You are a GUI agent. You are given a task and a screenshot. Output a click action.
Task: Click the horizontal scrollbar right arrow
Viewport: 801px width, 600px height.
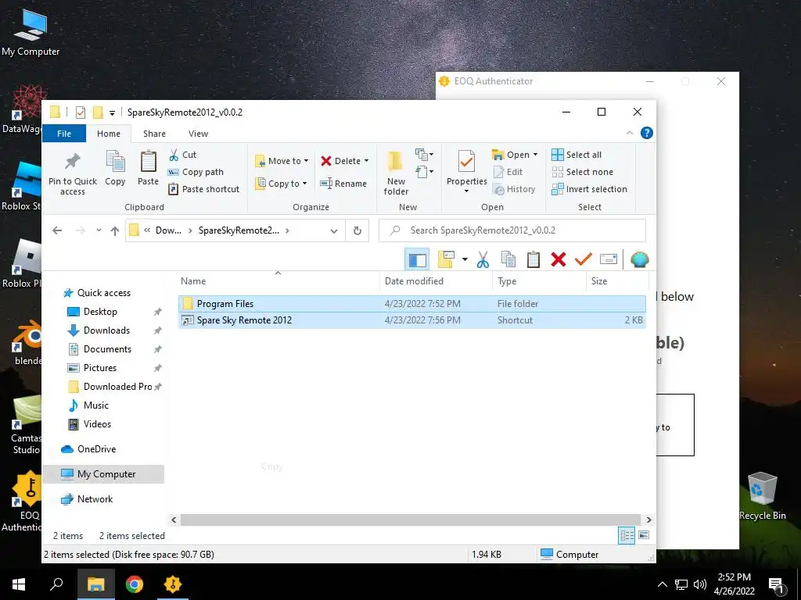click(648, 520)
